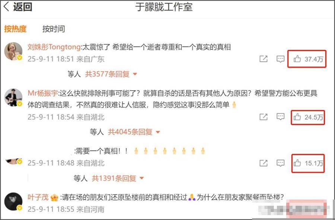Reply to Mr杨振宇's comment via bubble icon
This screenshot has height=220, width=335.
[x=280, y=117]
